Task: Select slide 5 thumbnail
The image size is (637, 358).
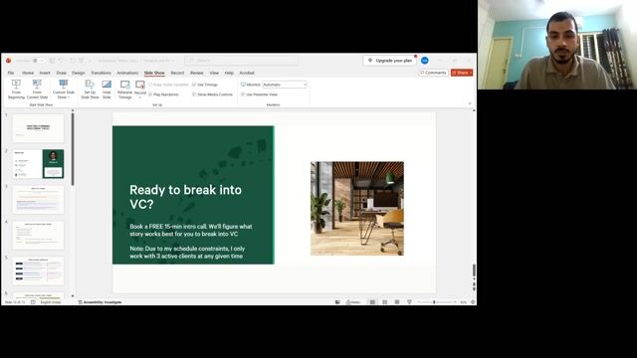Action: 38,271
